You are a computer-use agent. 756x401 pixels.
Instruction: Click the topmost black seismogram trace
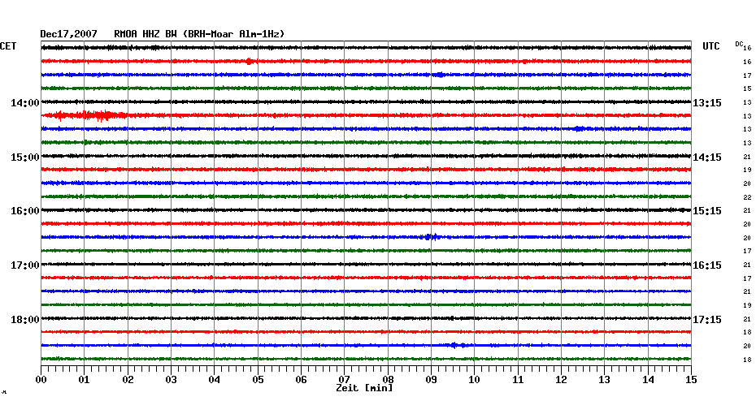(366, 48)
